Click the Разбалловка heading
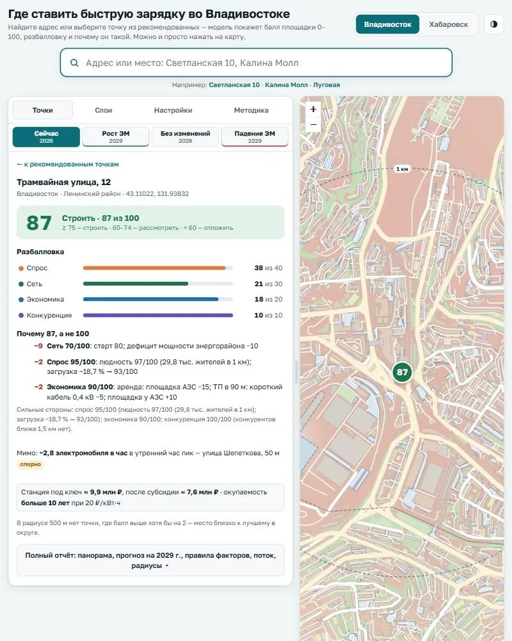Screen dimensions: 512x641 click(40, 252)
